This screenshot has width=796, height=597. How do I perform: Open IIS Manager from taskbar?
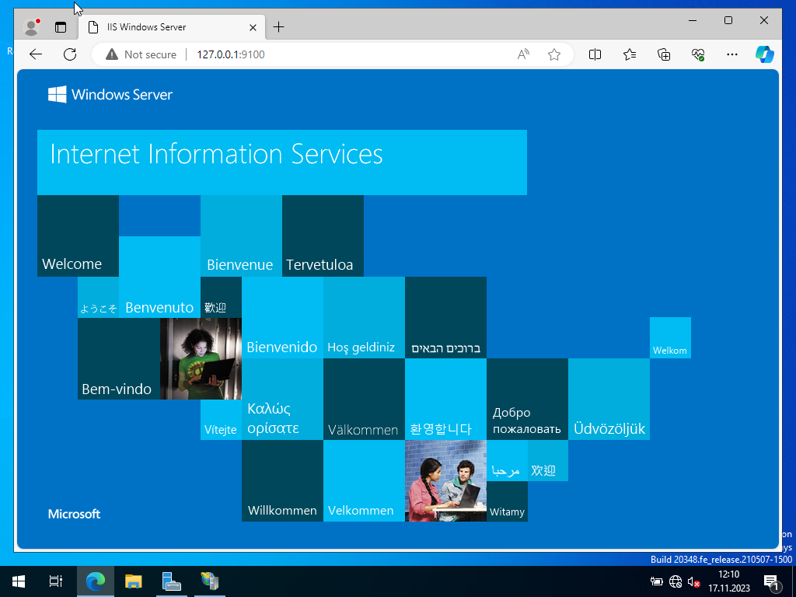click(210, 581)
